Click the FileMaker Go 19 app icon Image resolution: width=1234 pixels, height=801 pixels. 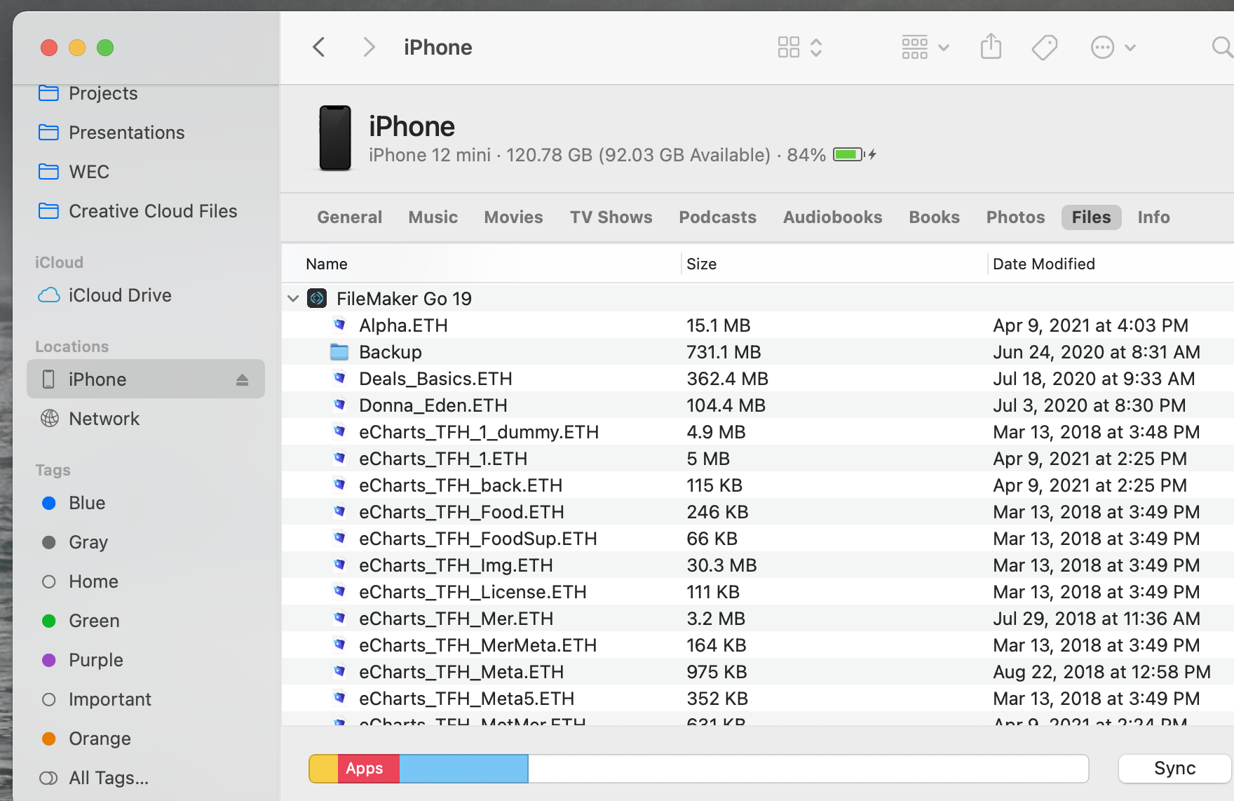coord(318,299)
